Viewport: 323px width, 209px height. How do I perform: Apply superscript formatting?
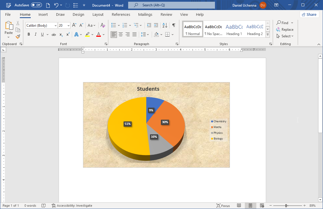point(67,34)
